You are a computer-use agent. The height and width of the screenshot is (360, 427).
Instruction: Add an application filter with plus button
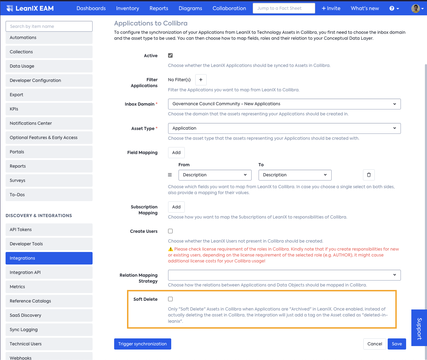coord(201,80)
